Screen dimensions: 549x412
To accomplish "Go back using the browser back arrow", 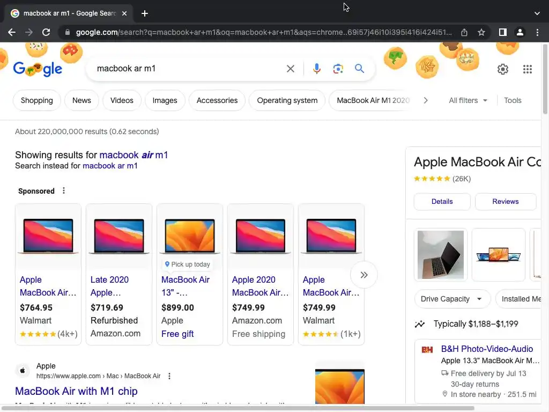I will 12,32.
